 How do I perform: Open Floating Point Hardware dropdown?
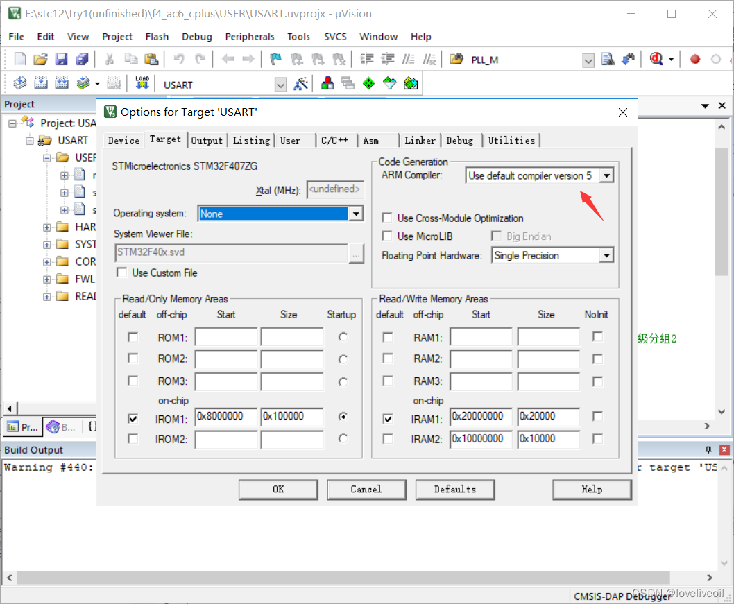point(606,255)
